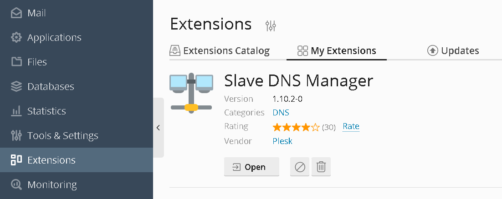Image resolution: width=502 pixels, height=199 pixels.
Task: Navigate to Monitoring in sidebar
Action: (x=52, y=184)
